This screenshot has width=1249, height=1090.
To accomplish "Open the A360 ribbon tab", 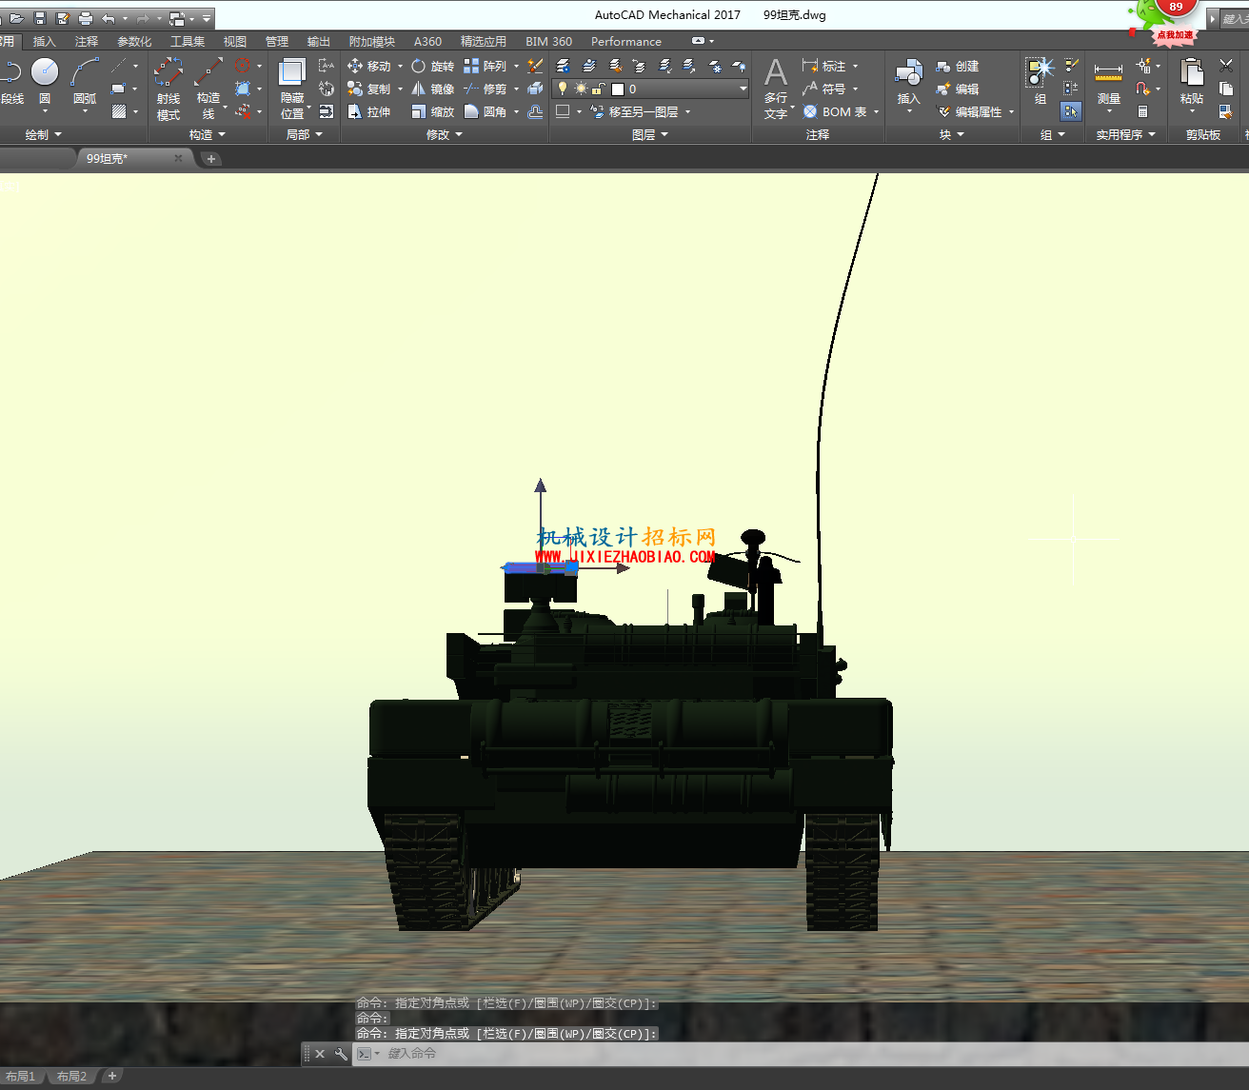I will click(x=427, y=42).
